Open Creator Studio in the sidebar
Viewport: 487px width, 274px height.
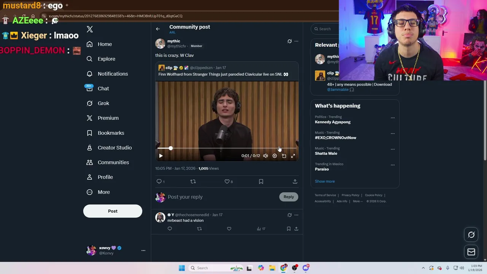click(x=109, y=148)
